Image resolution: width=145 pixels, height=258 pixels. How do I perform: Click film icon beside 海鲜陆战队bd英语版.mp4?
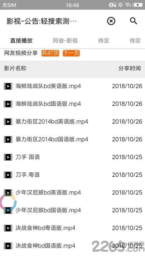(x=8, y=86)
